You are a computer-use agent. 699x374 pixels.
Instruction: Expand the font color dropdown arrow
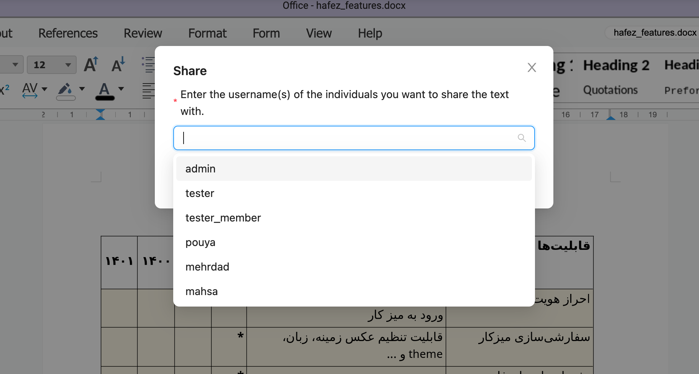[x=121, y=89]
